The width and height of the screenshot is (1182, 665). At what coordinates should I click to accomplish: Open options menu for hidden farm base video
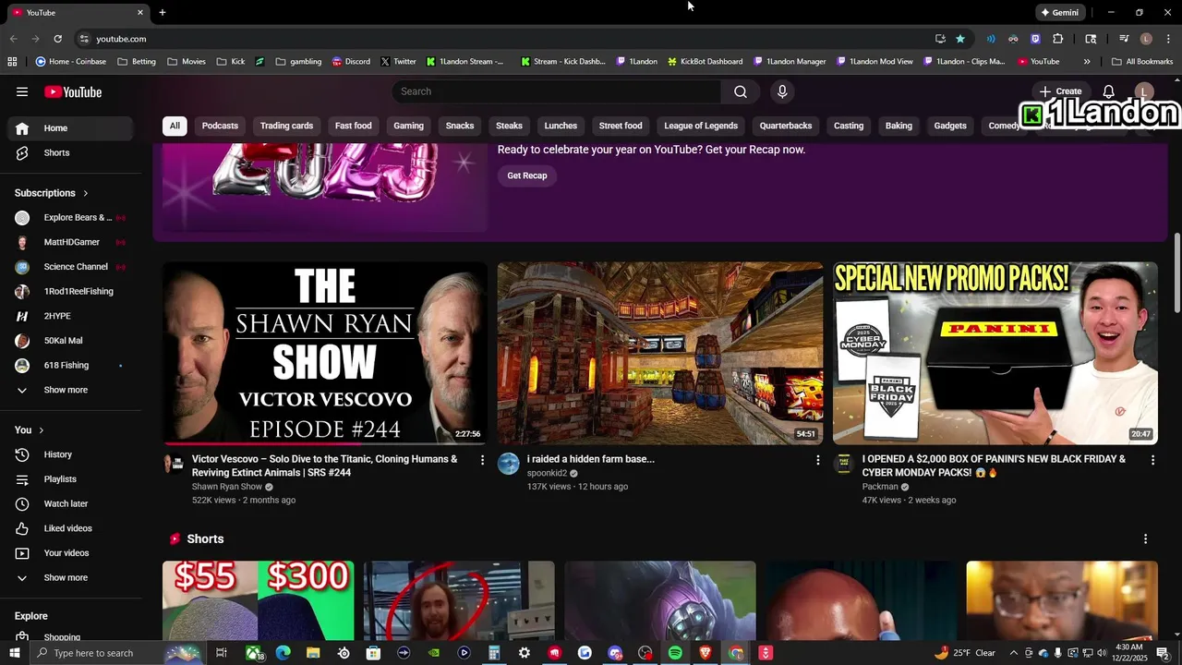tap(817, 459)
